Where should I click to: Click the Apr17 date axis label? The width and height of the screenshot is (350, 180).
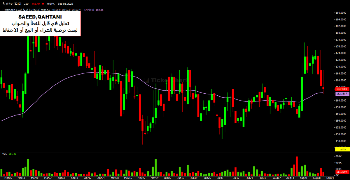click(88, 177)
